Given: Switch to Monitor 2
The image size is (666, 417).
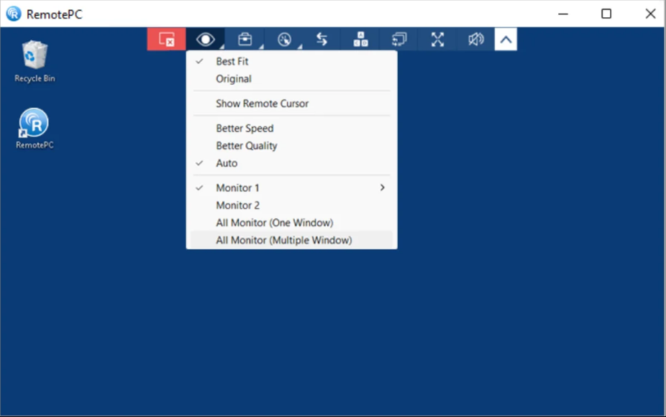Looking at the screenshot, I should point(237,206).
